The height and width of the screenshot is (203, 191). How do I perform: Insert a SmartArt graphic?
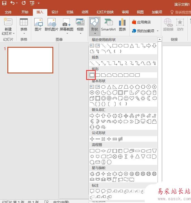point(108,25)
